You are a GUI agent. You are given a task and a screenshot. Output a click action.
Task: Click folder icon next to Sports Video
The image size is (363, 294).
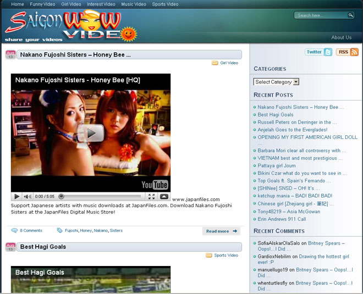coord(209,255)
